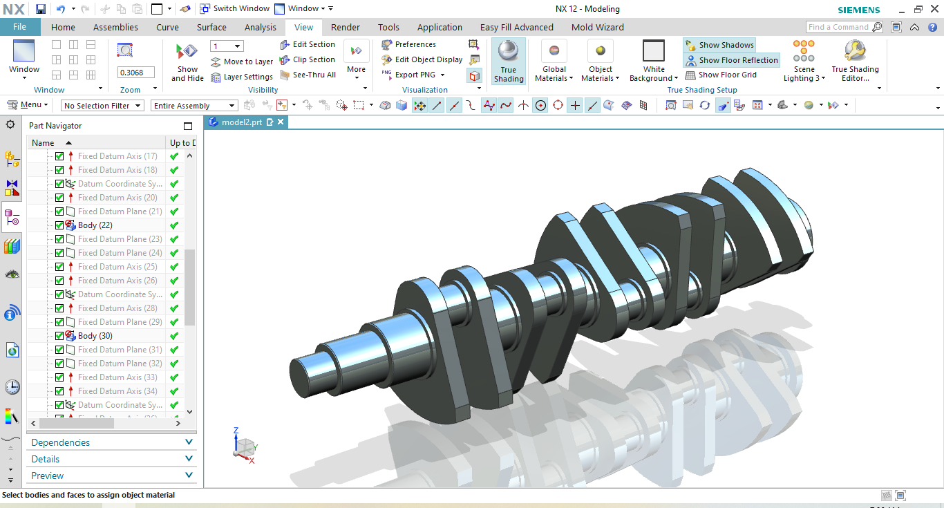The image size is (944, 508).
Task: Click the Find a Command search field
Action: (x=844, y=27)
